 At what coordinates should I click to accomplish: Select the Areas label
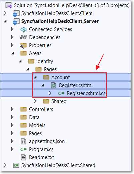tap(35, 53)
